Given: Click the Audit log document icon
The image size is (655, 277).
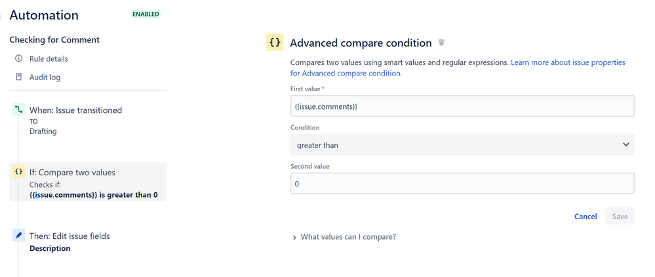Looking at the screenshot, I should (x=18, y=77).
